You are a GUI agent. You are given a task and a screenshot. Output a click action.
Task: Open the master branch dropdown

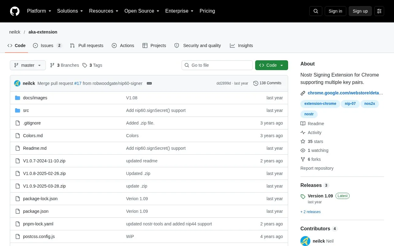(28, 65)
